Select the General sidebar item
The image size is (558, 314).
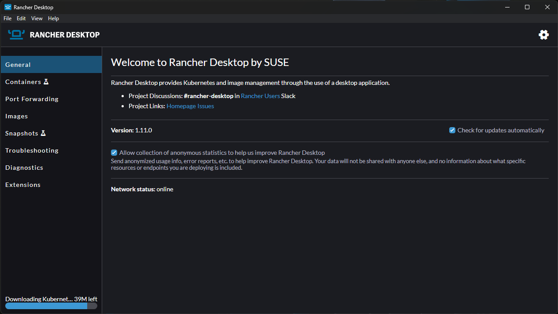[x=51, y=65]
